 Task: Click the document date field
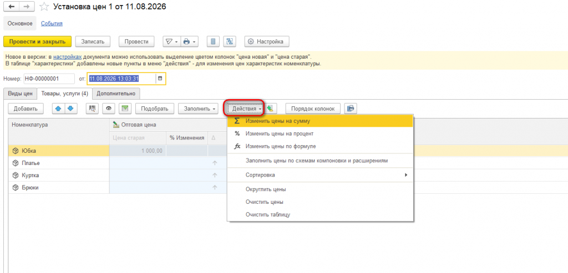coord(121,79)
